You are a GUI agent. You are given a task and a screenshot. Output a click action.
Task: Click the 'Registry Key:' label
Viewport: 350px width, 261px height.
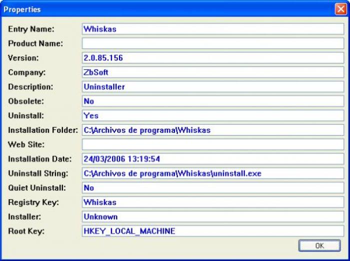(x=33, y=203)
